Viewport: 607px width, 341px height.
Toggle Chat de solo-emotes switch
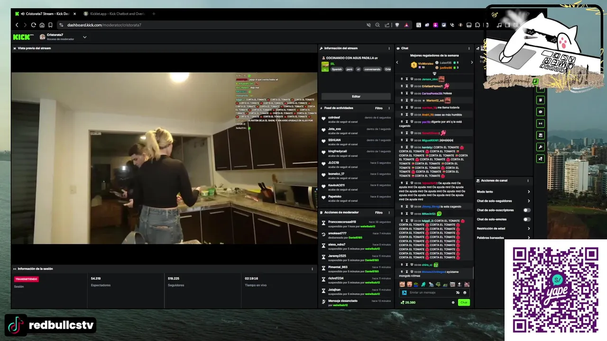[x=527, y=219]
